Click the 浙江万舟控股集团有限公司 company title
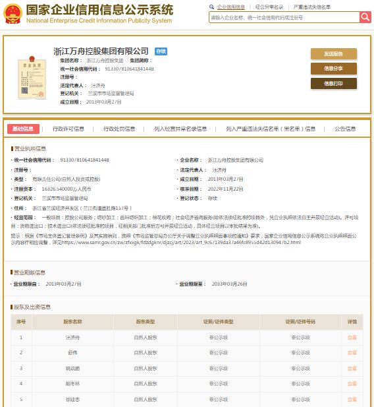Screen dimensions: 374x407 101,51
